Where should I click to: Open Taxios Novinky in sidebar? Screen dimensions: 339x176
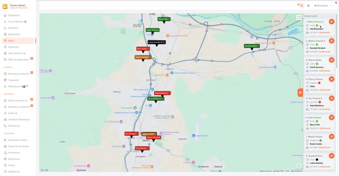point(16,22)
